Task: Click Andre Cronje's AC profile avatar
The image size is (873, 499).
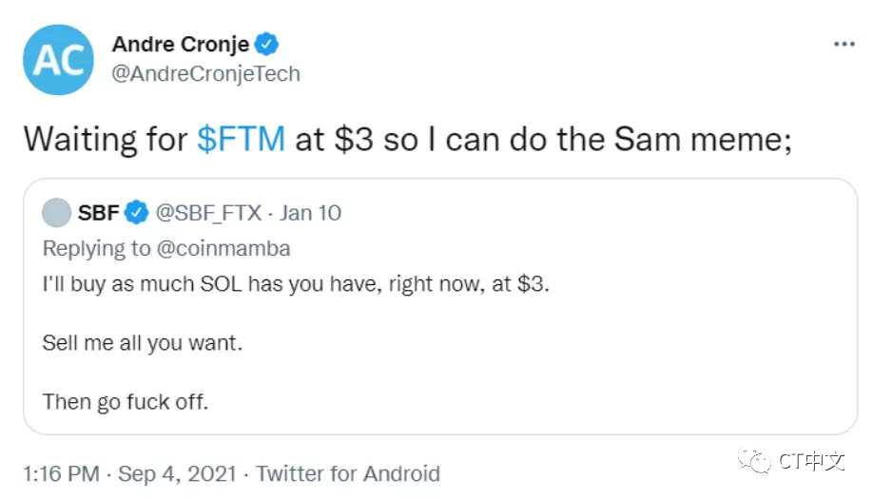Action: (x=58, y=59)
